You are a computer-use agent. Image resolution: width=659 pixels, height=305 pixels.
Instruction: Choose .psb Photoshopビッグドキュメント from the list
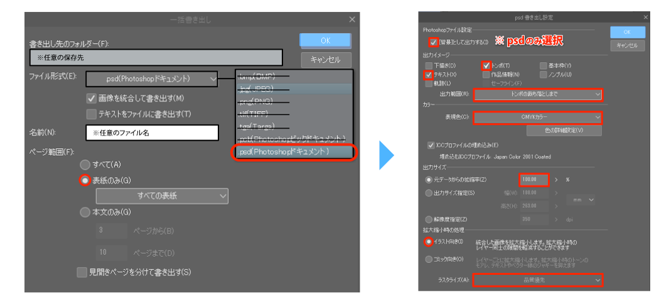[x=294, y=139]
